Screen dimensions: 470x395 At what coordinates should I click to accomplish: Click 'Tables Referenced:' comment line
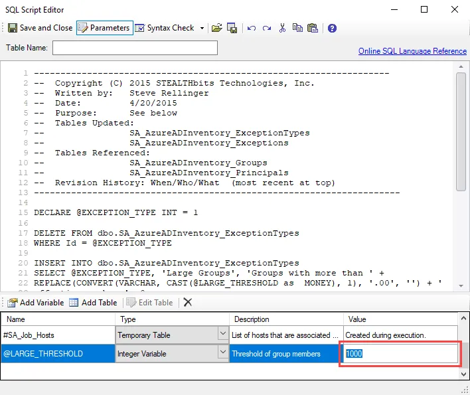point(92,153)
